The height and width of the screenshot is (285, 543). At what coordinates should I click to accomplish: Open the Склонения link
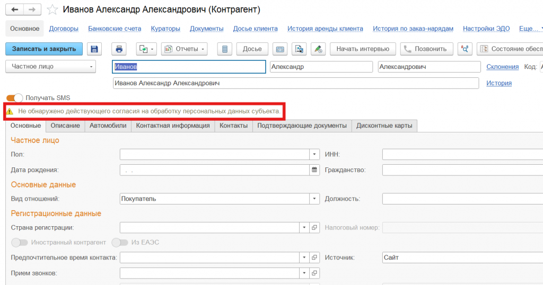pyautogui.click(x=502, y=67)
